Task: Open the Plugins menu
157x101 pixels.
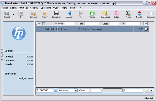Action: pyautogui.click(x=64, y=8)
